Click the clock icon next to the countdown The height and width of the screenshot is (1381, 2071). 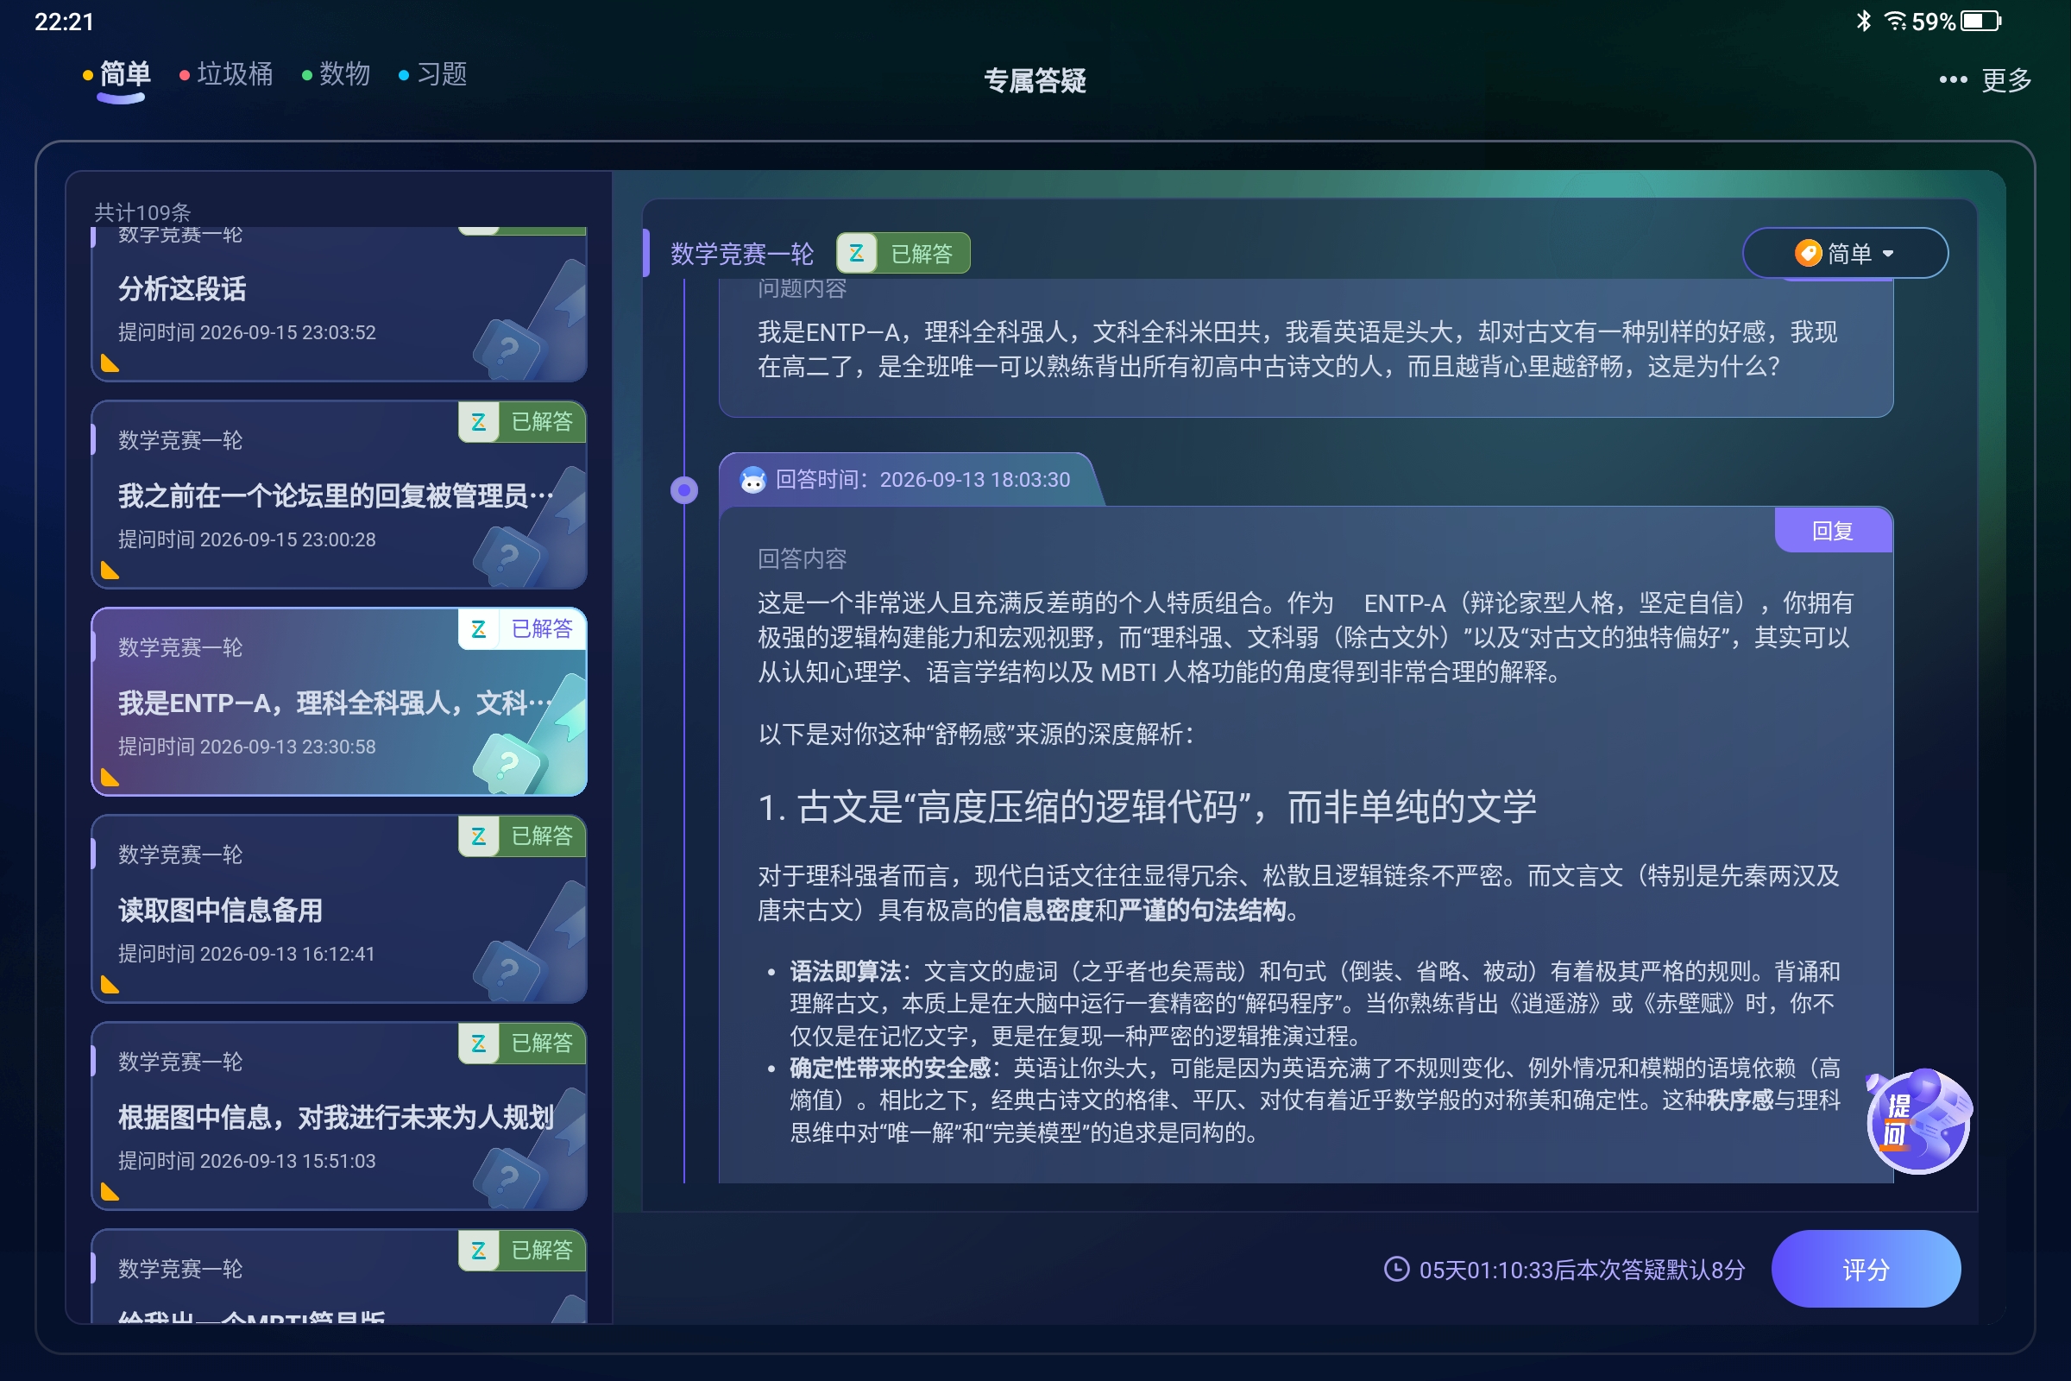[x=1396, y=1269]
